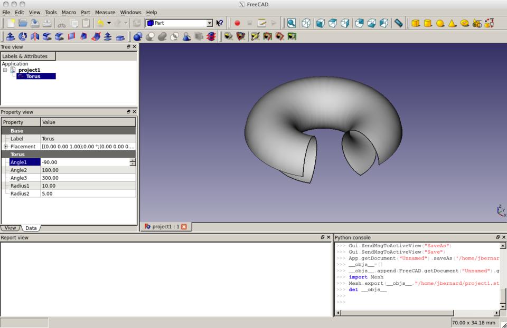Viewport: 507px width, 328px height.
Task: Expand the Placement property row
Action: point(6,147)
